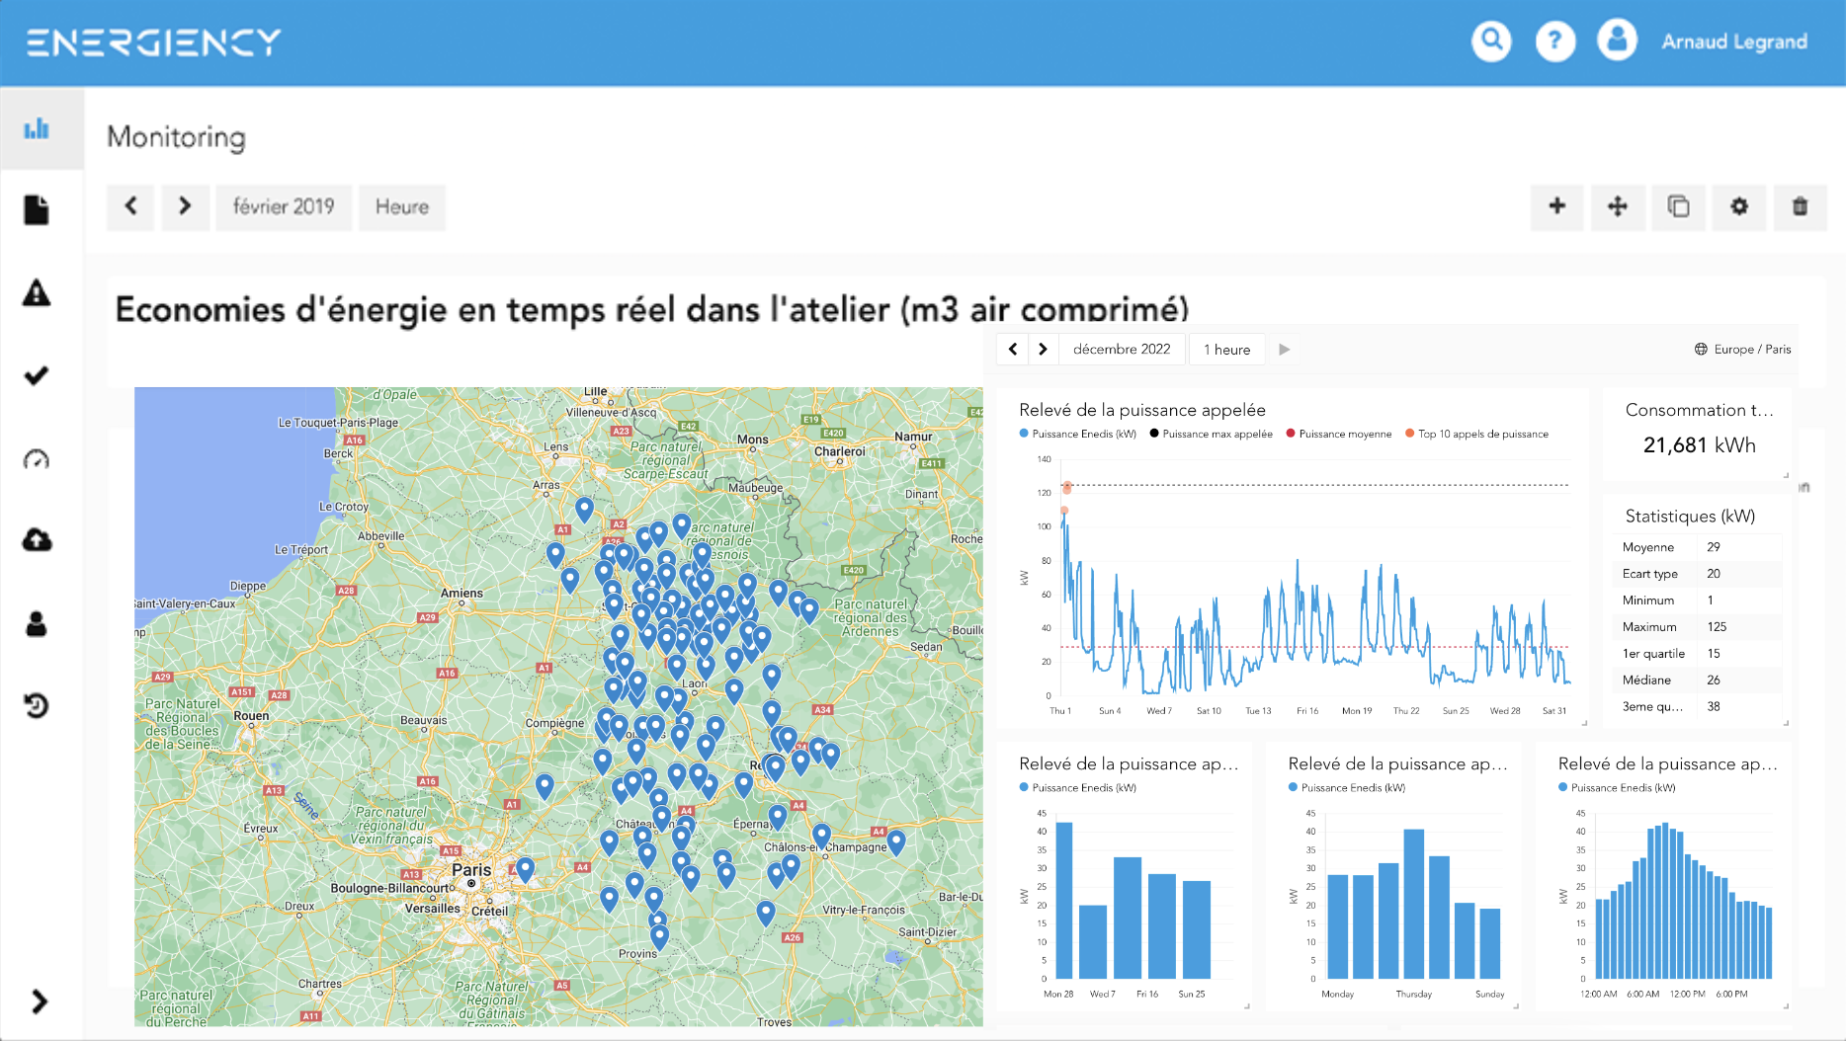Image resolution: width=1846 pixels, height=1041 pixels.
Task: Toggle Top 10 appels de puissance legend
Action: (x=1477, y=435)
